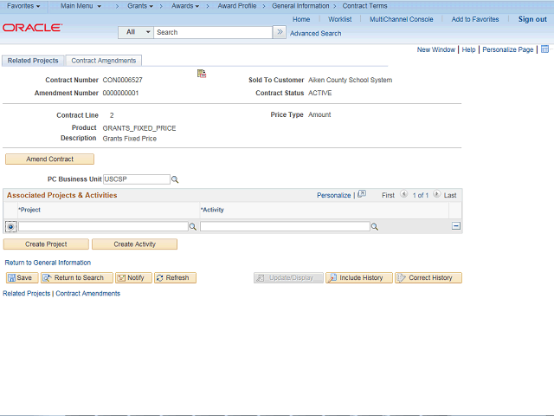Click the Personalize Page link
Screen dimensions: 554x416
508,49
